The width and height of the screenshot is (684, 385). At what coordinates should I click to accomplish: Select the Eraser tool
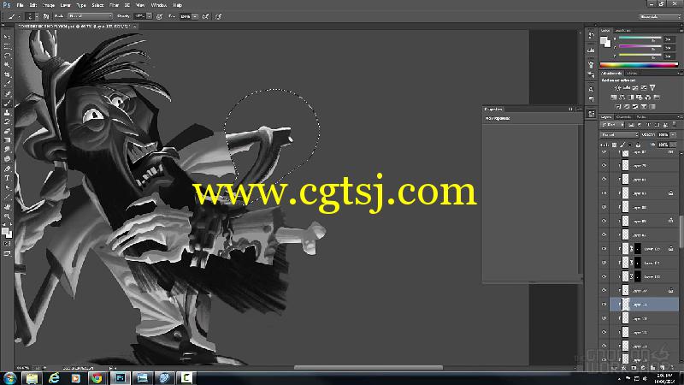[7, 131]
